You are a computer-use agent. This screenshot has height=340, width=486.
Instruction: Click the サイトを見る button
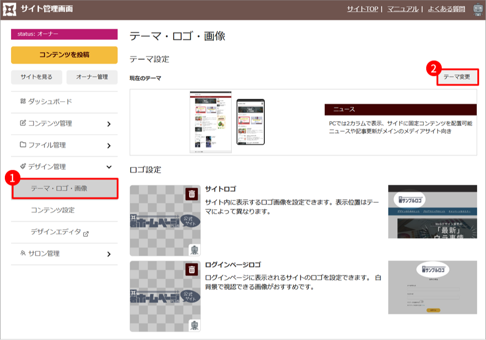[x=36, y=77]
